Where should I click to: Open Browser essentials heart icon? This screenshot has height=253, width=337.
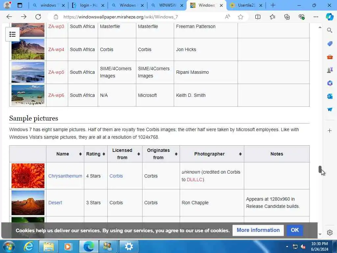[x=301, y=17]
